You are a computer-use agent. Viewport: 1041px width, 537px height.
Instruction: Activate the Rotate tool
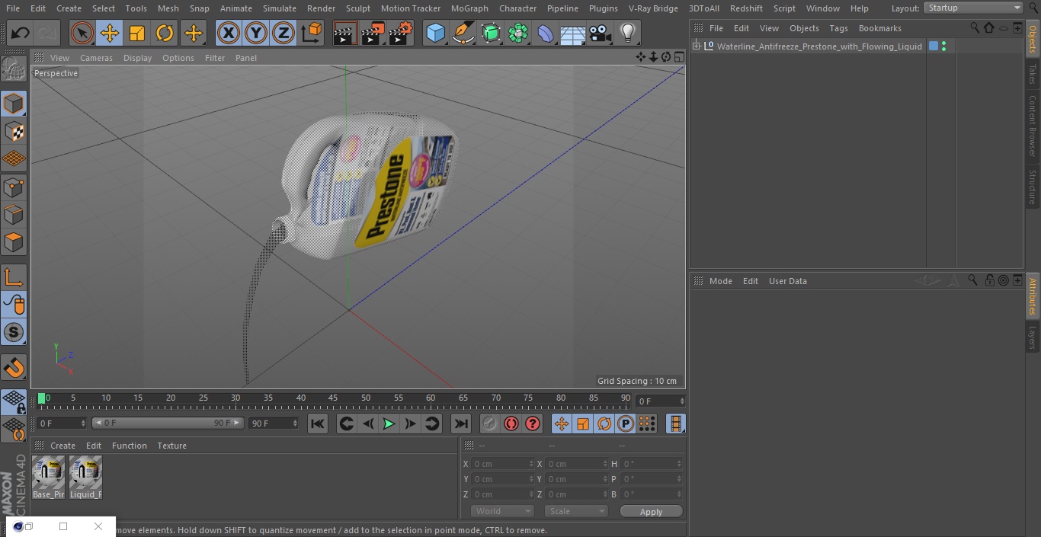tap(165, 33)
